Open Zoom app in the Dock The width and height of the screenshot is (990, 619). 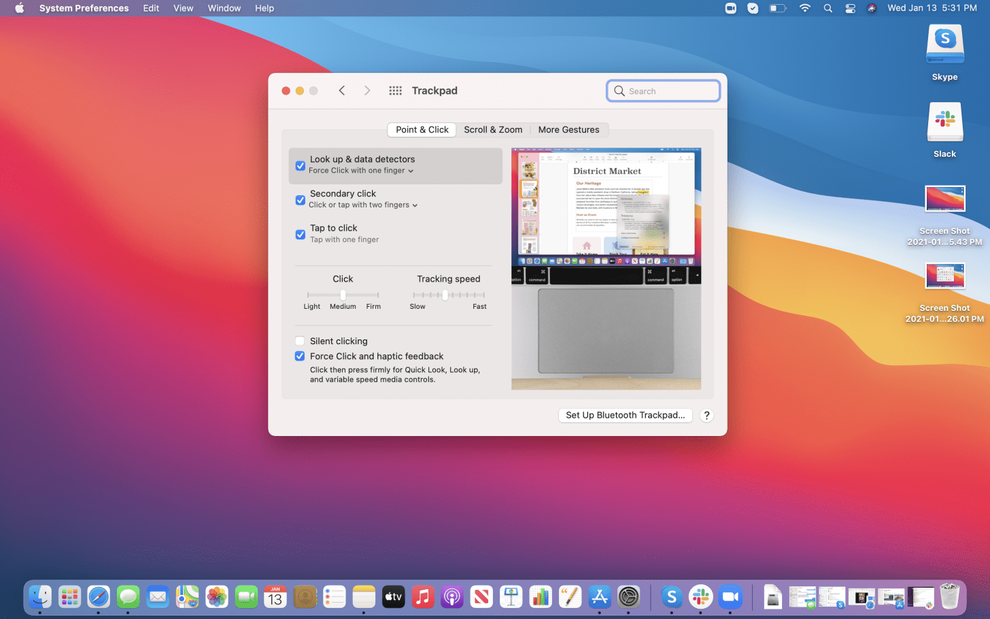730,597
